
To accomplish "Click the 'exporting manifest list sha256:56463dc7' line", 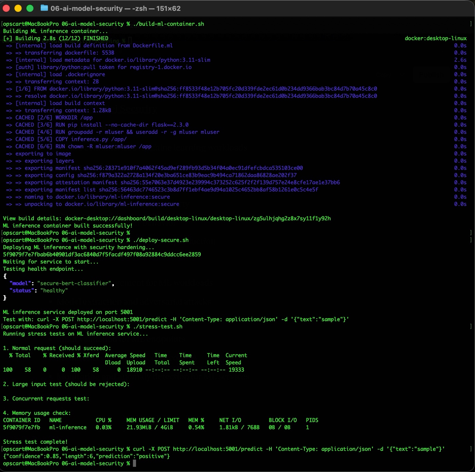I will pos(162,190).
